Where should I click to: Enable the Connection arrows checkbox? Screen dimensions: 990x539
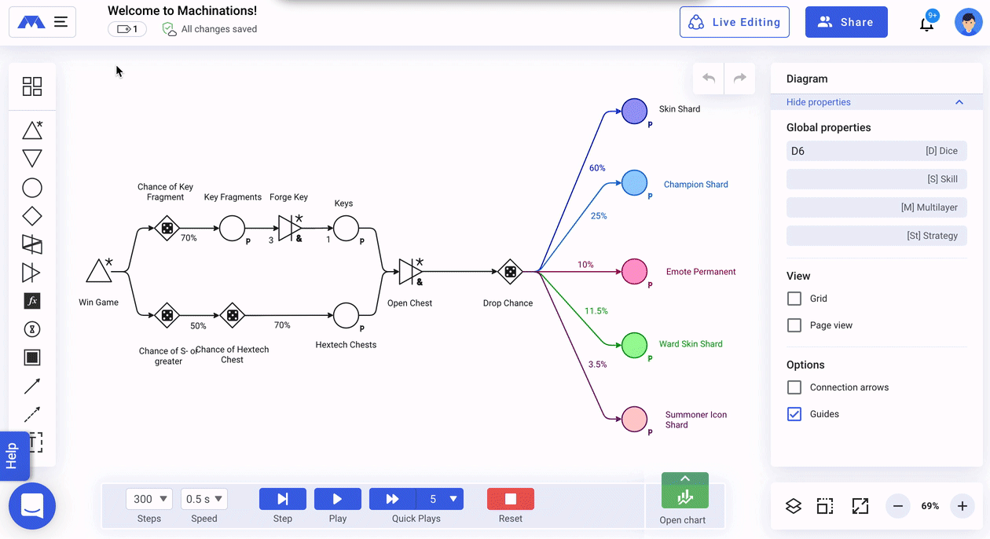pos(794,387)
